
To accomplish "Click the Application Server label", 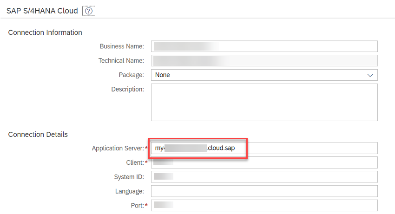I will pyautogui.click(x=118, y=148).
